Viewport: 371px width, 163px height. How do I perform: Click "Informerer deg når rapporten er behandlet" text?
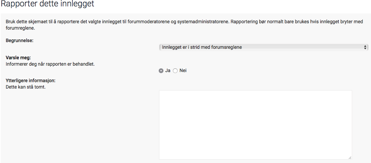point(50,64)
